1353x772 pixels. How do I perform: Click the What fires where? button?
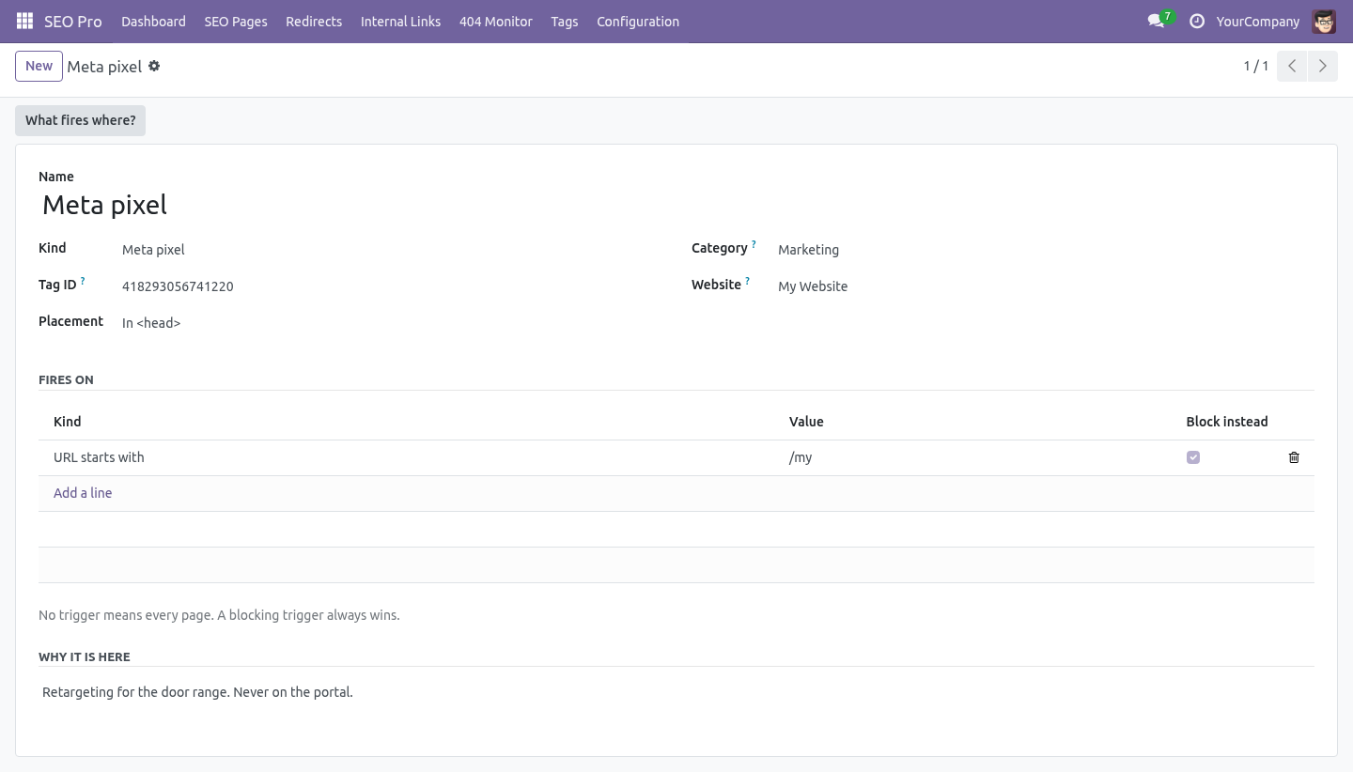click(80, 120)
